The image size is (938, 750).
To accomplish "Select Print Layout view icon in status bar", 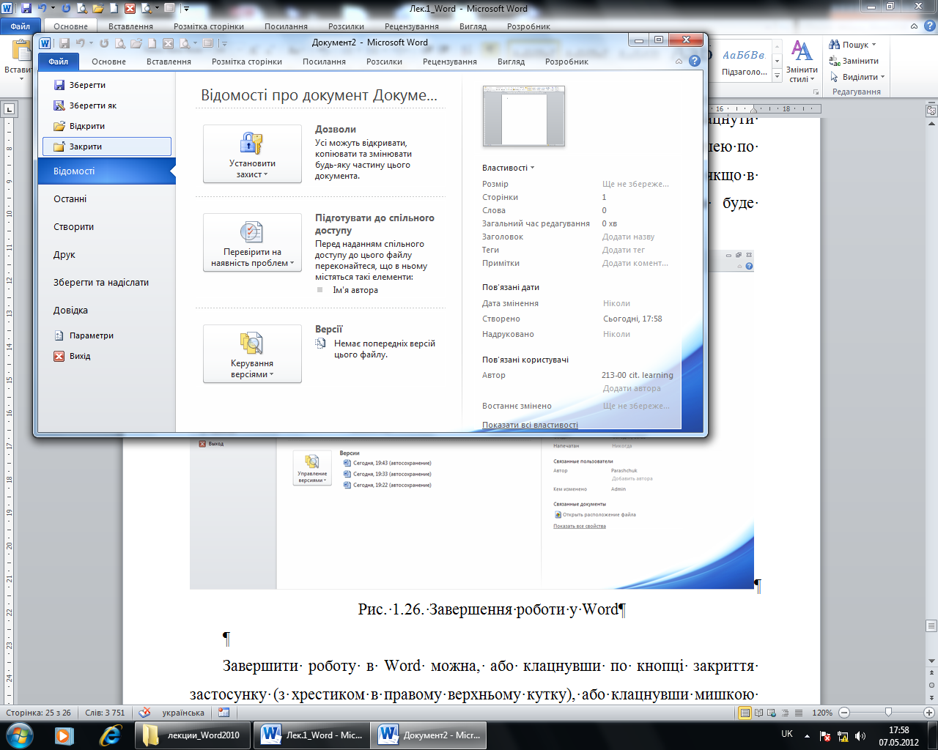I will click(x=745, y=713).
